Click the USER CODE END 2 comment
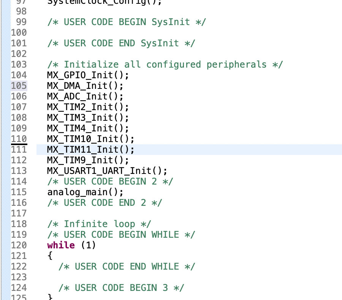This screenshot has height=300, width=342. (x=105, y=203)
